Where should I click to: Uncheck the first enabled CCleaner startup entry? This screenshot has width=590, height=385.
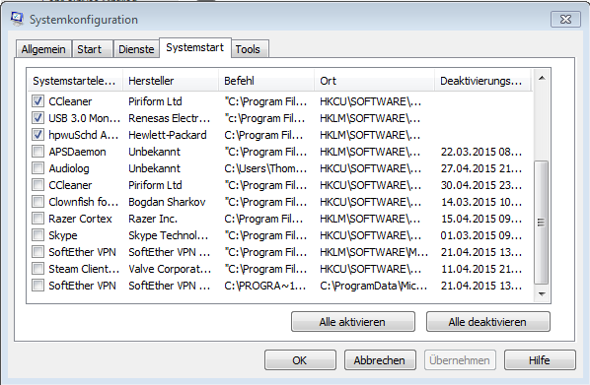pyautogui.click(x=37, y=101)
